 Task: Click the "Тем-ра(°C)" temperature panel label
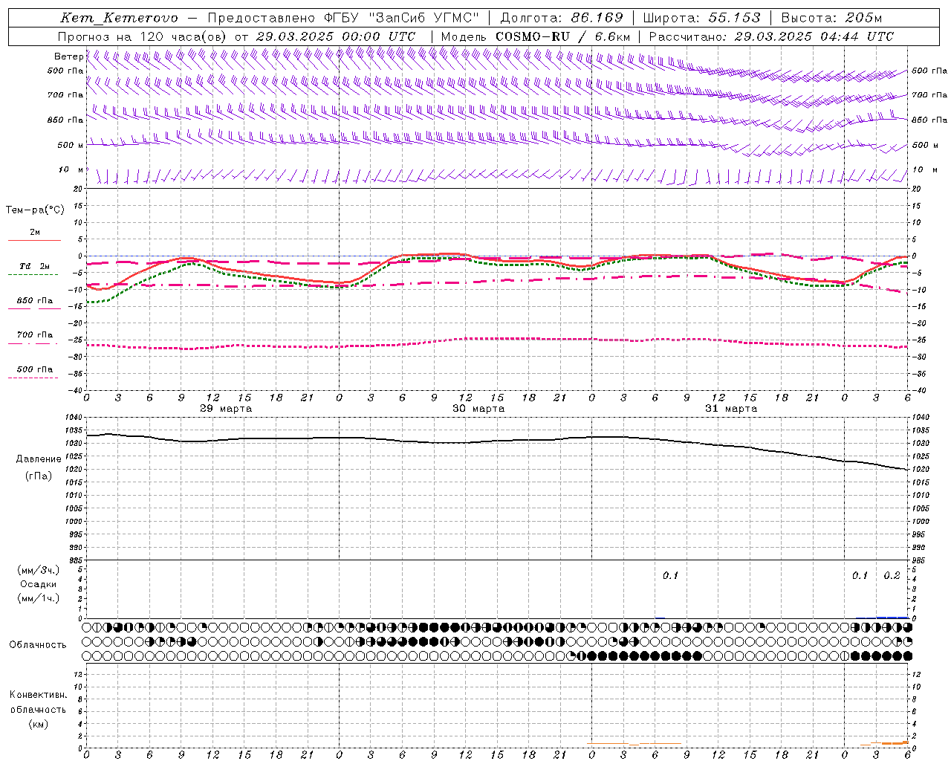[35, 210]
